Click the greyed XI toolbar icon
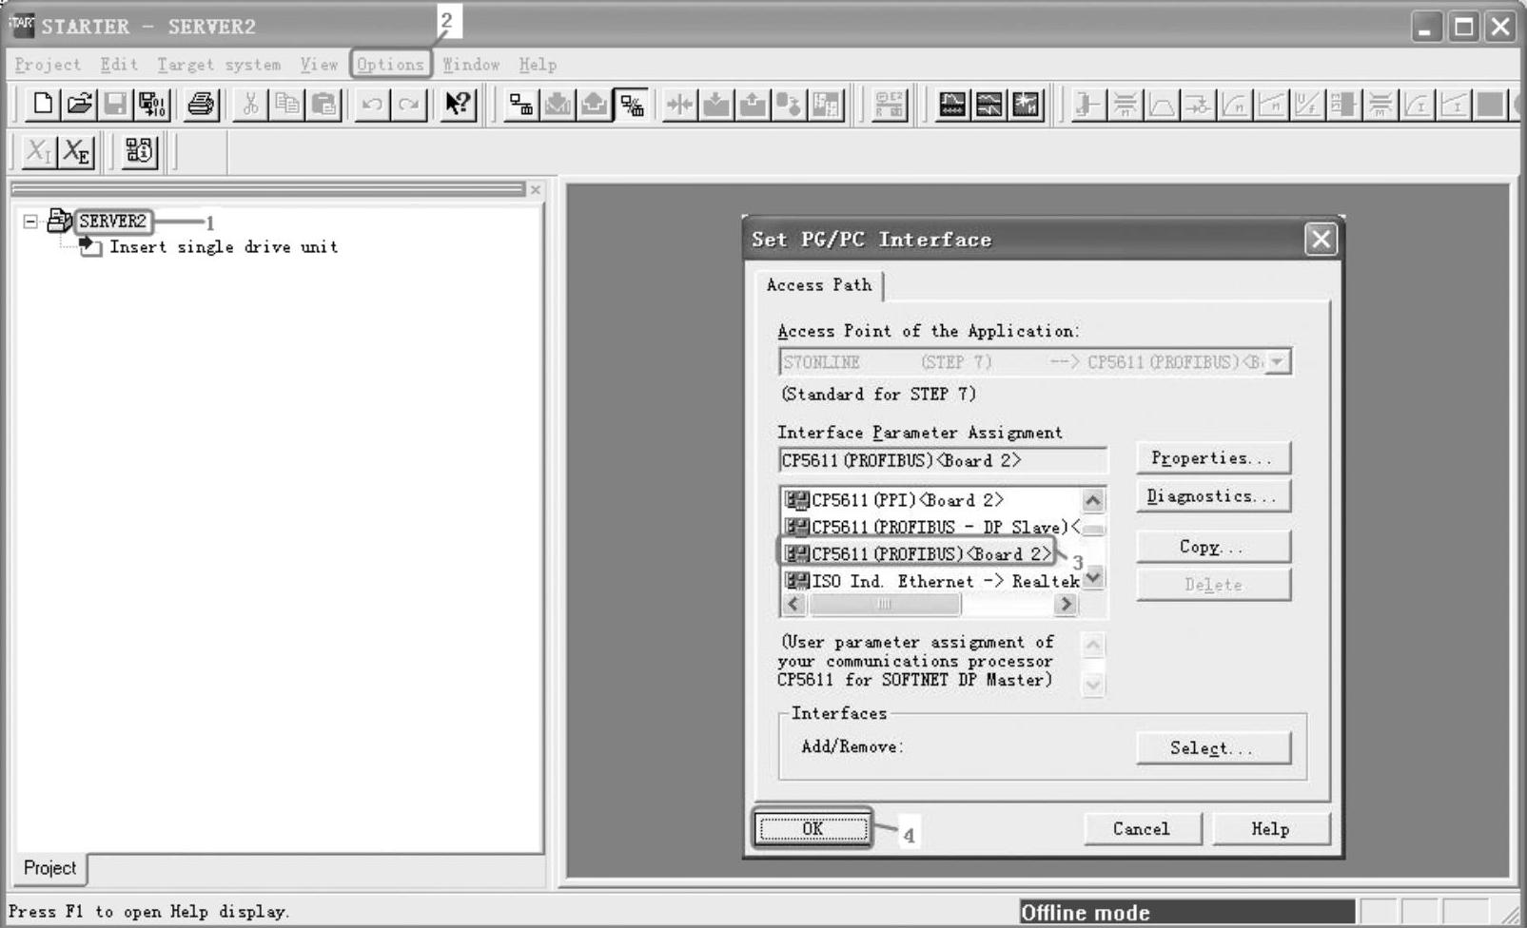The width and height of the screenshot is (1527, 928). pos(39,152)
